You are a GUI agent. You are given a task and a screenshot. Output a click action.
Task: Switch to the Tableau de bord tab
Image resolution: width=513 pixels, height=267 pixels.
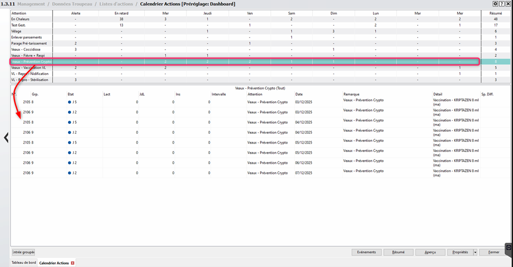tap(23, 263)
